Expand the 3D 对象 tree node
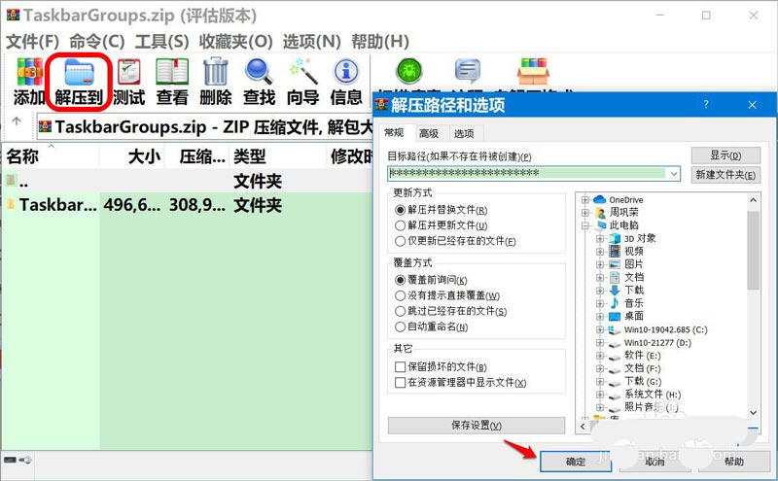The height and width of the screenshot is (481, 778). pos(600,238)
